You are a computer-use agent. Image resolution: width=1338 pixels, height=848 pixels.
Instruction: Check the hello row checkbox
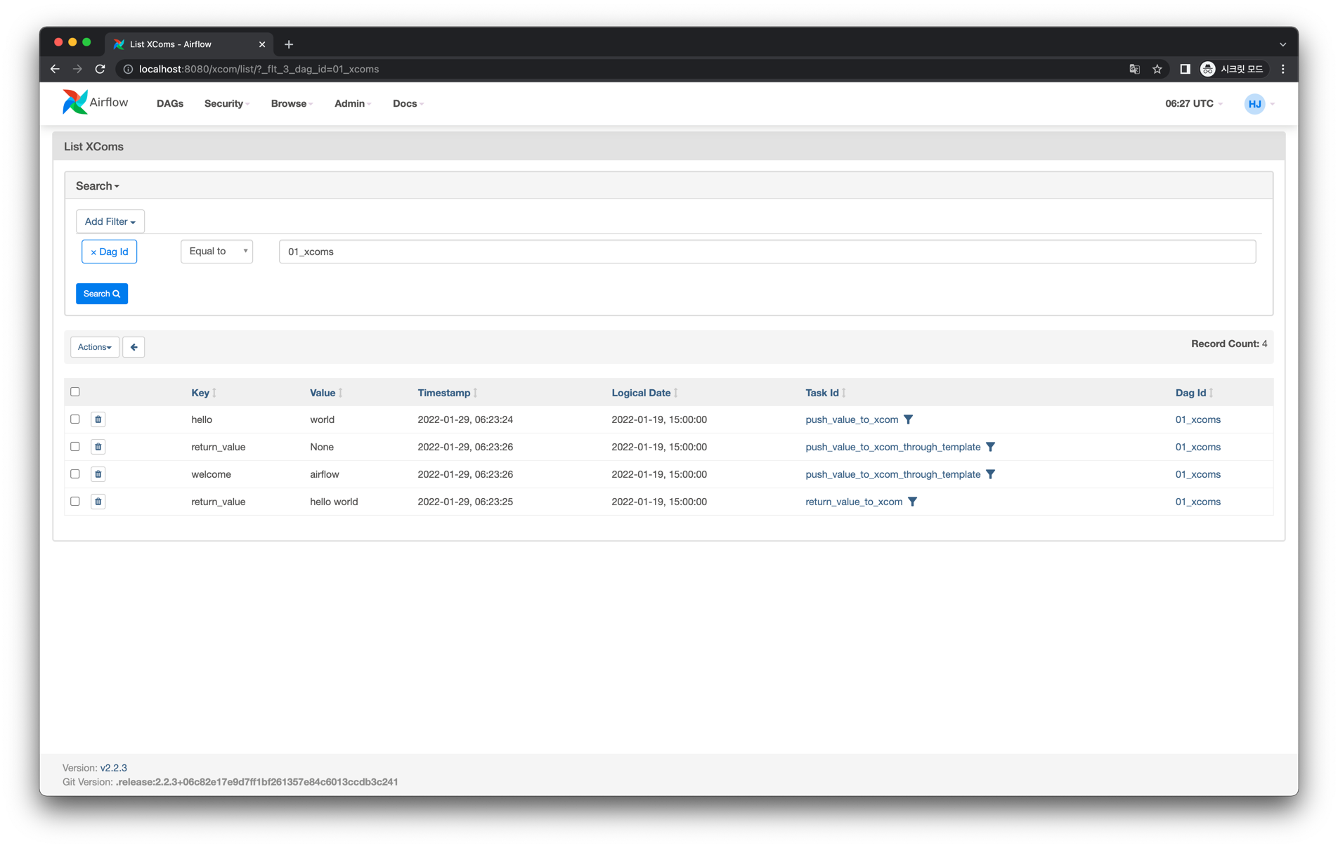click(75, 419)
